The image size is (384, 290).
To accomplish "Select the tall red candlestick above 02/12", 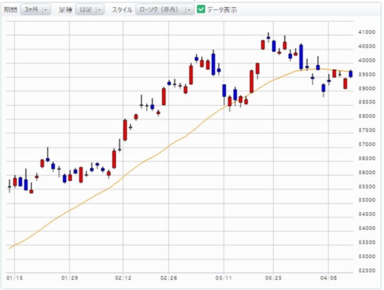I will [125, 130].
